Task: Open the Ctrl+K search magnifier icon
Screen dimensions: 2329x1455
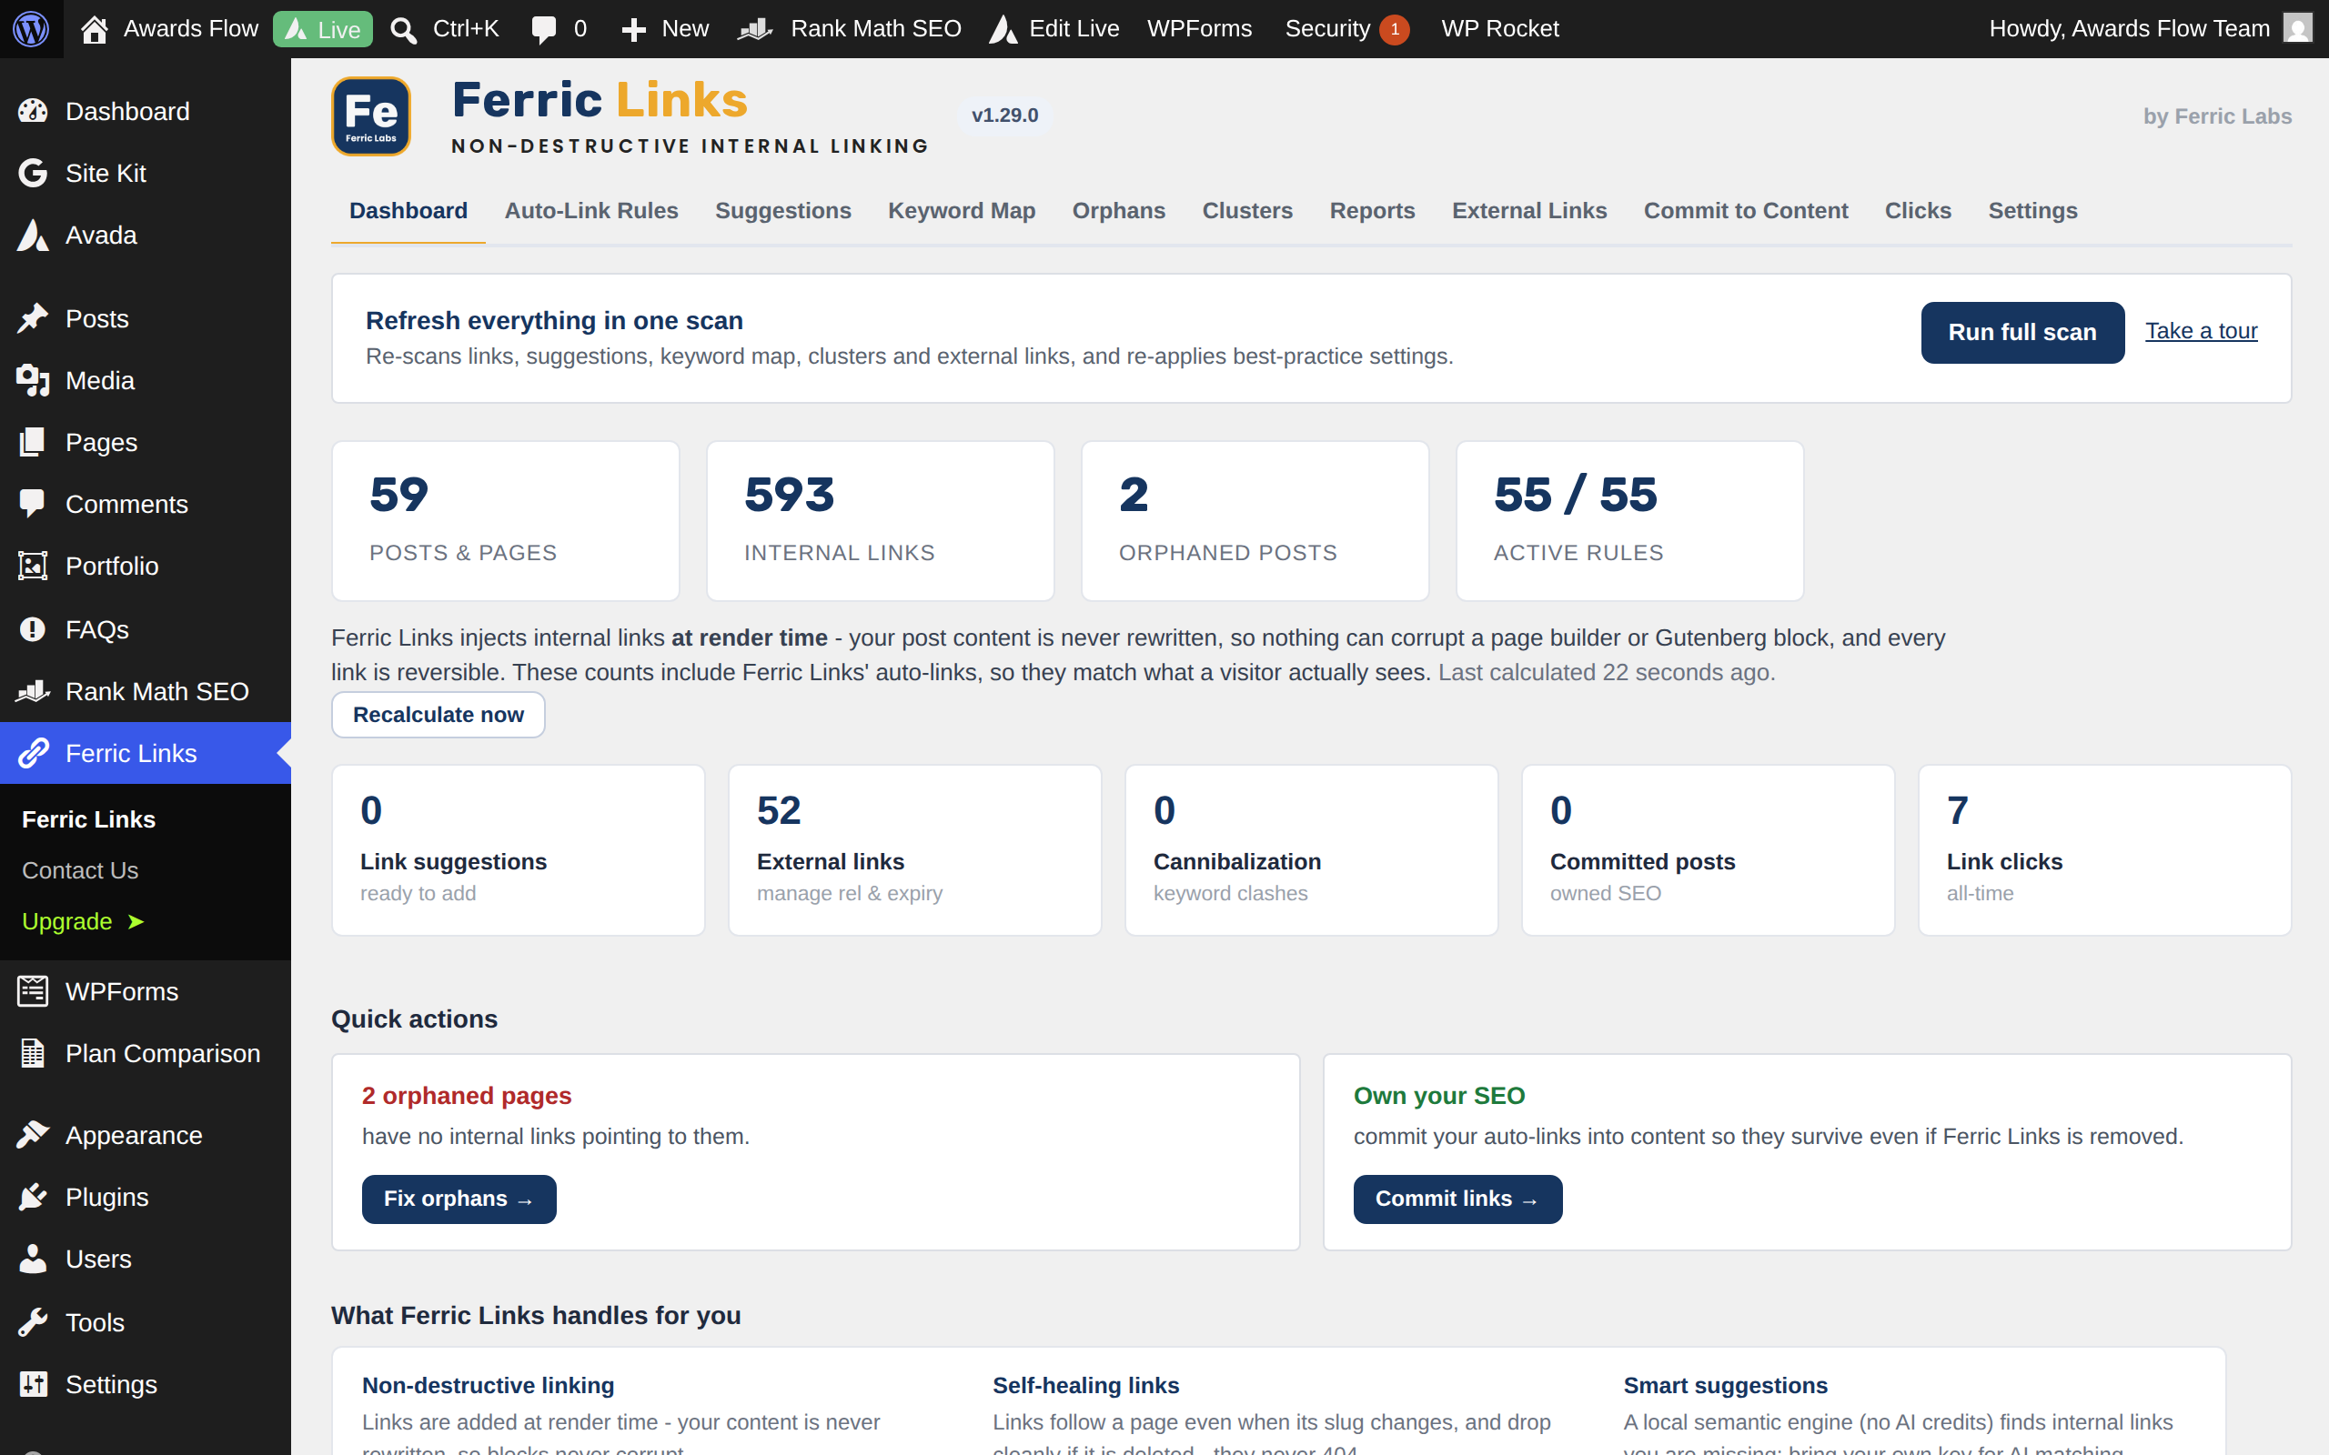Action: pos(403,30)
